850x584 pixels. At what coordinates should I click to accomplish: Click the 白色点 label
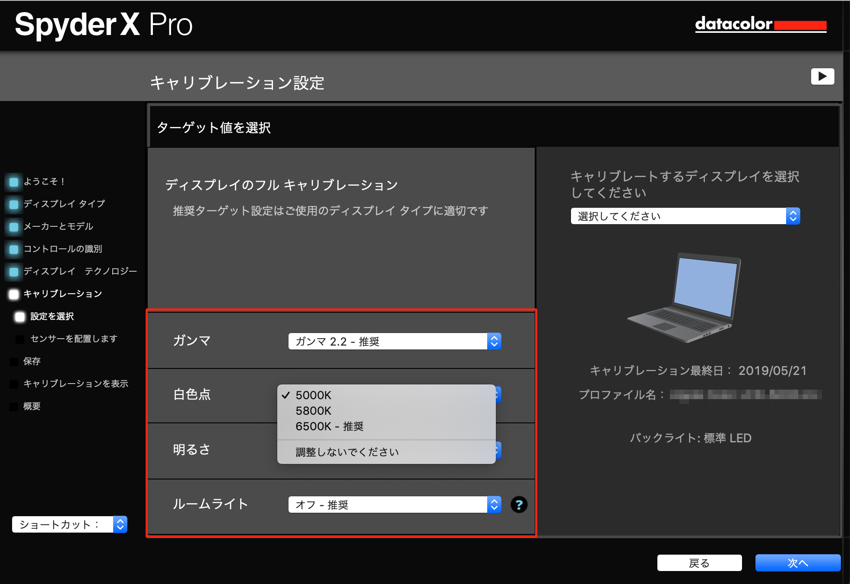pos(192,394)
